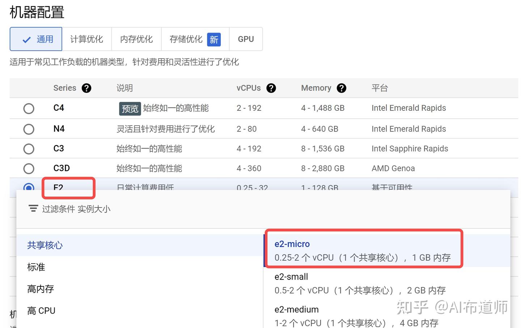Viewport: 521px width, 328px height.
Task: Click N4 description 灵活且针对费用进行了优化
Action: coord(166,129)
